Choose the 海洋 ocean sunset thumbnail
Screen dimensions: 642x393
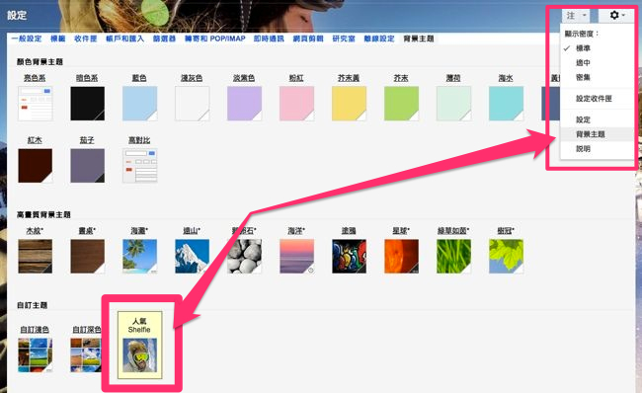(x=296, y=257)
